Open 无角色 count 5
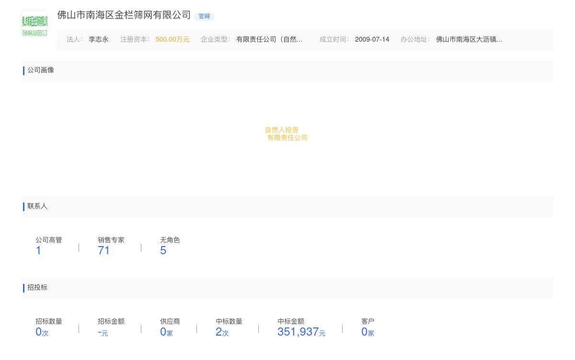 coord(163,250)
